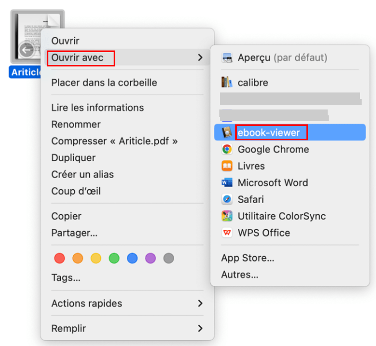Click the Google Chrome icon
This screenshot has width=376, height=346.
pyautogui.click(x=227, y=149)
